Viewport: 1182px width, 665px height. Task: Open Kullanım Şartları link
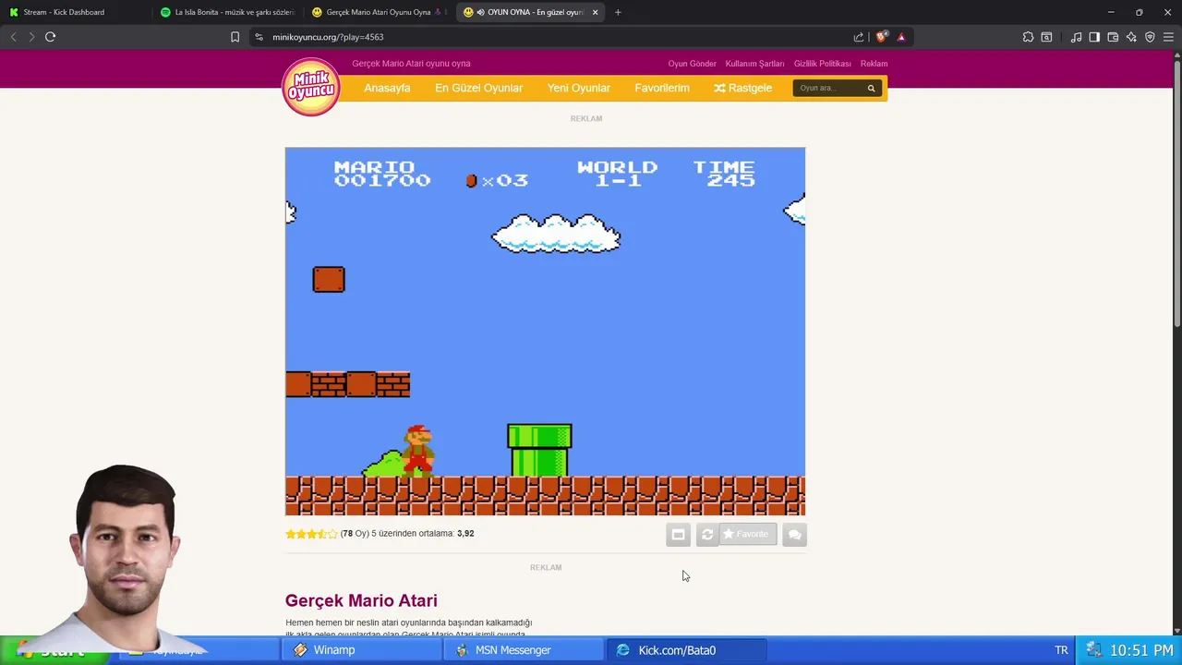coord(754,64)
